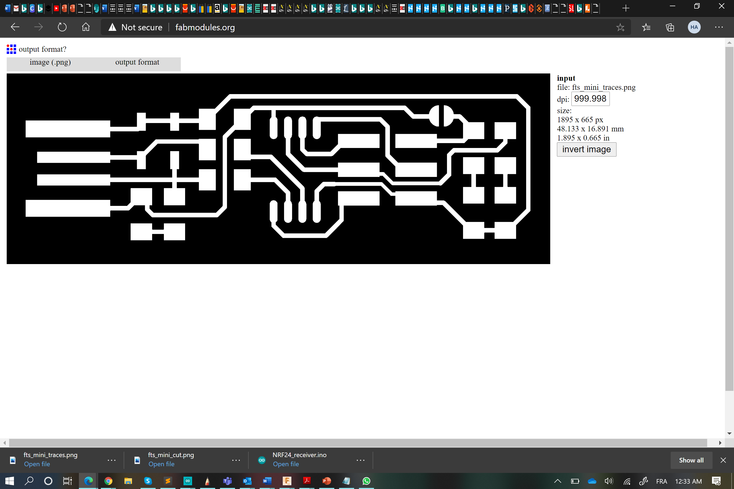The width and height of the screenshot is (734, 489).
Task: Expand options for fts_mini_cut.png download
Action: 236,460
